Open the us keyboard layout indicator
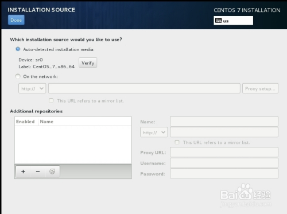The height and width of the screenshot is (214, 287). coord(233,21)
